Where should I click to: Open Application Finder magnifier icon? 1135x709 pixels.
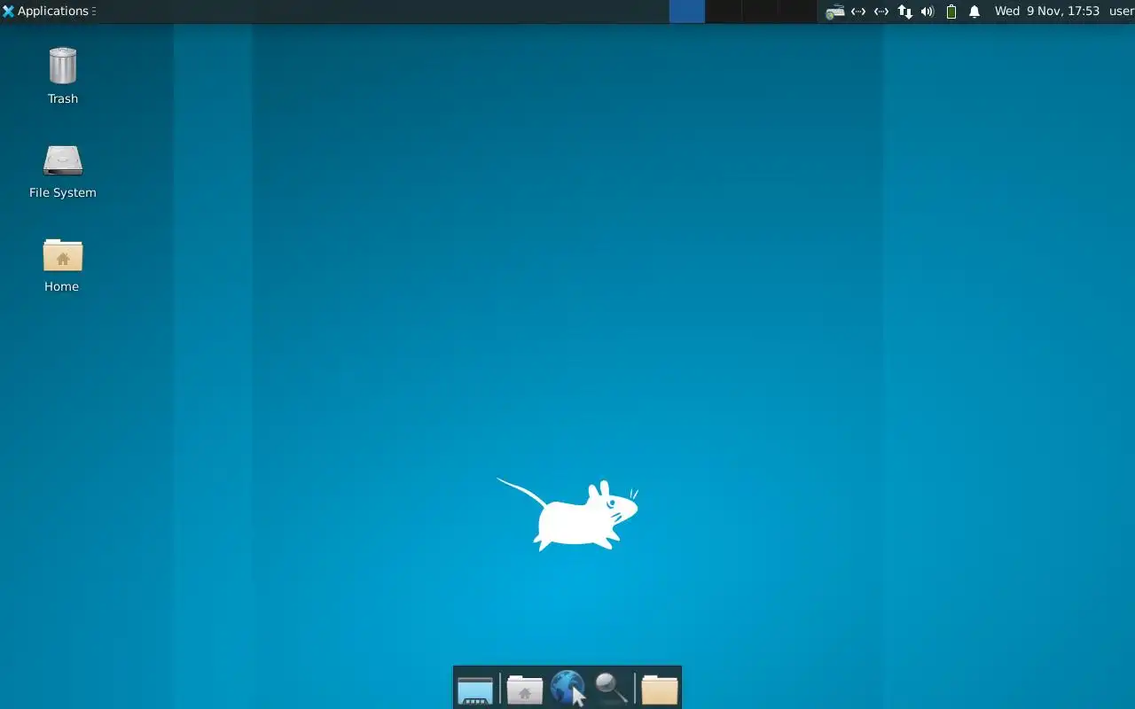click(x=611, y=689)
